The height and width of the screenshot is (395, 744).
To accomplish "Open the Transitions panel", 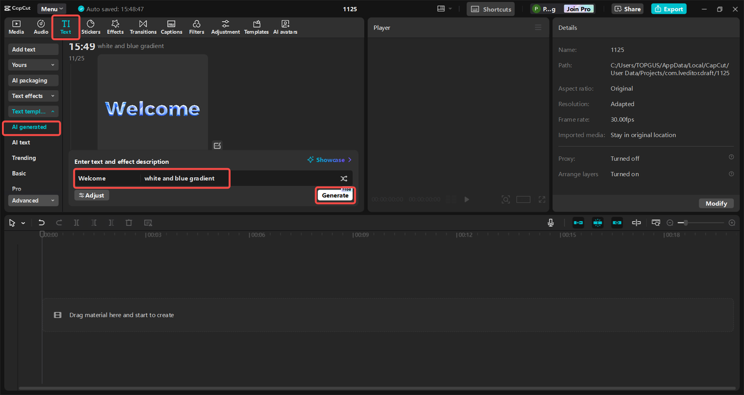I will coord(143,27).
